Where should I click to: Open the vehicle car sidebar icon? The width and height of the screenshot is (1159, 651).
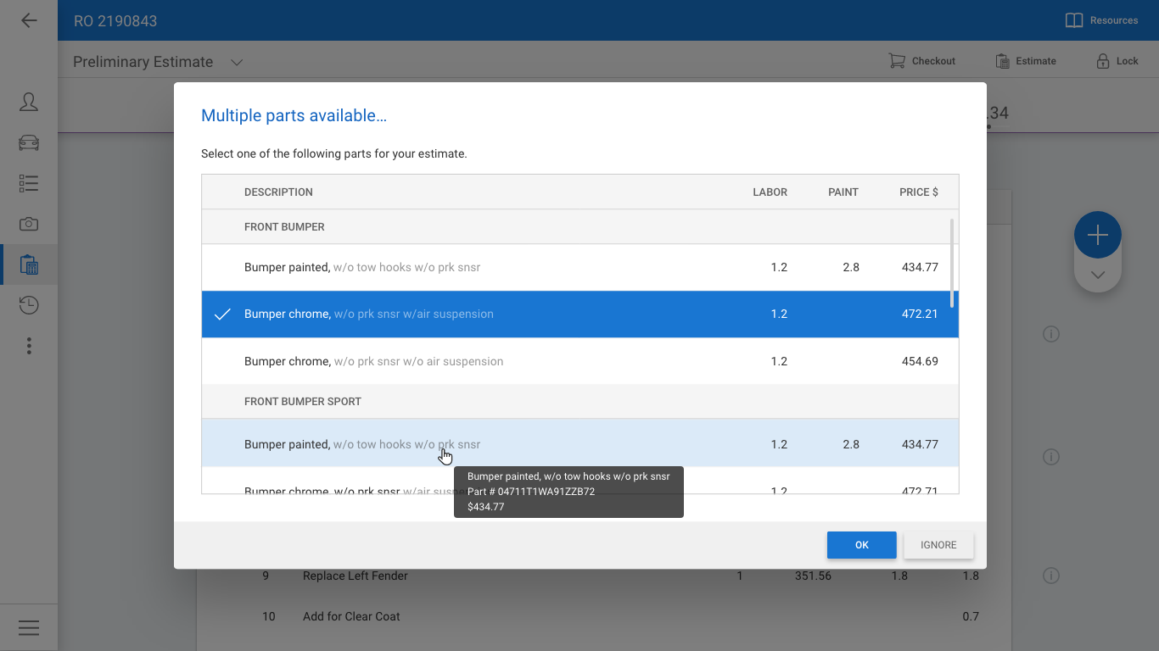(x=29, y=142)
